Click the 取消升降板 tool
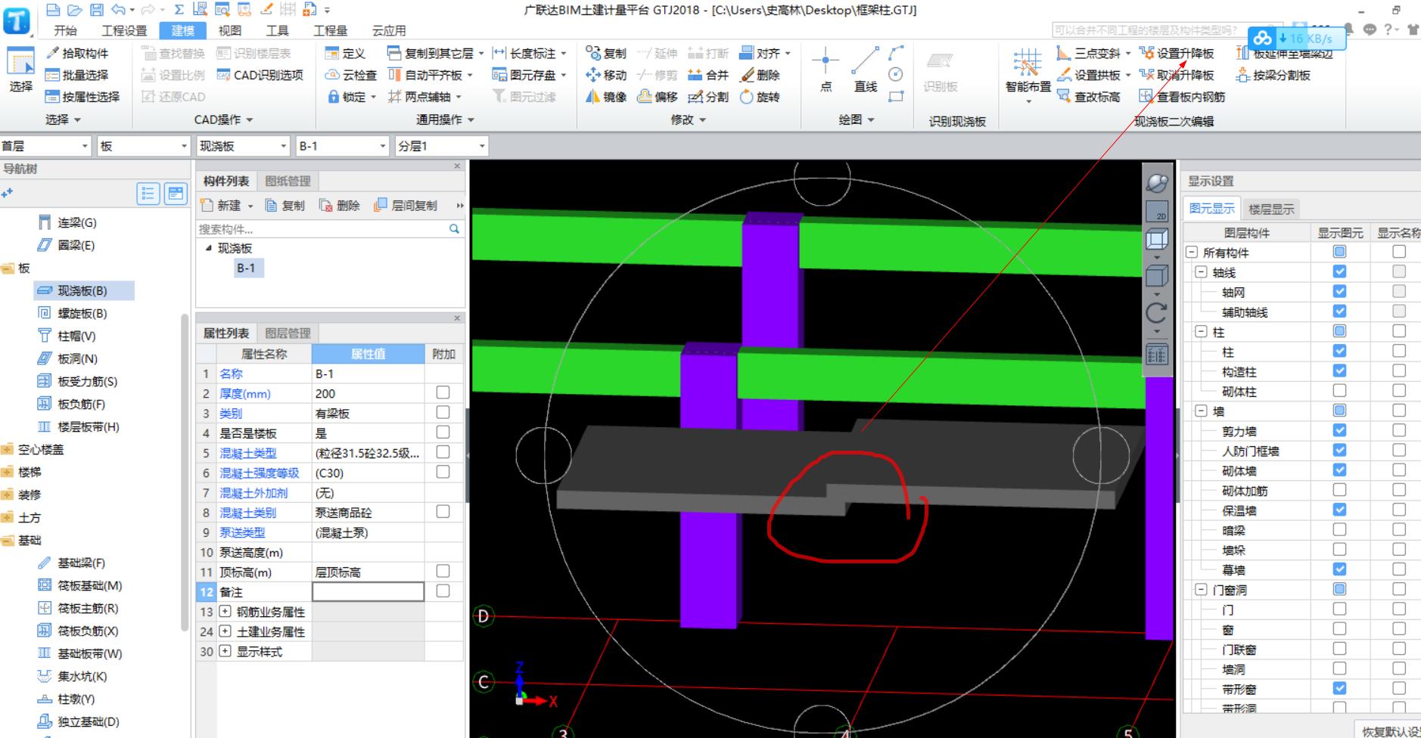The width and height of the screenshot is (1421, 738). click(1177, 75)
